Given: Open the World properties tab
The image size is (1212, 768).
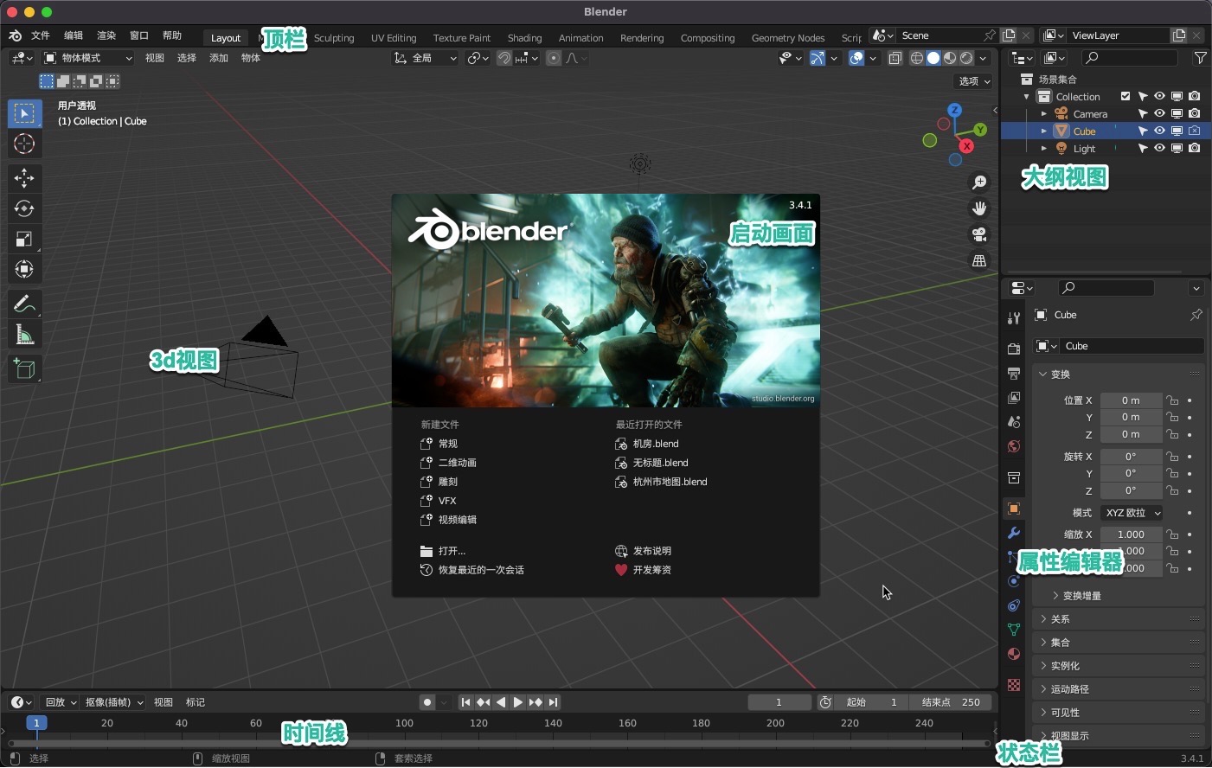Looking at the screenshot, I should click(1014, 446).
